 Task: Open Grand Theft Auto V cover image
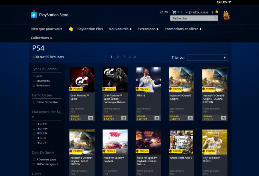tap(182, 142)
